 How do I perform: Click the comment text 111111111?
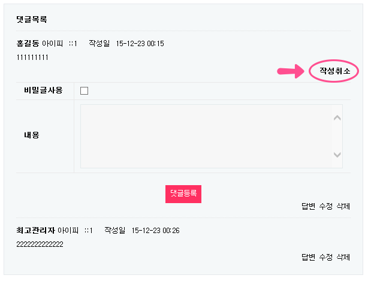pyautogui.click(x=33, y=58)
